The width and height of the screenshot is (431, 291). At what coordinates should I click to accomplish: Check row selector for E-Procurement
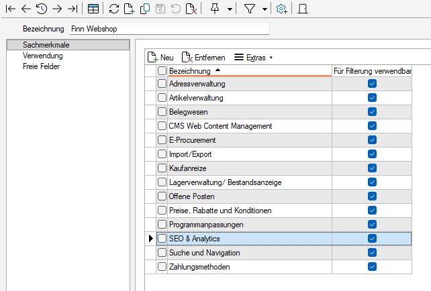162,139
